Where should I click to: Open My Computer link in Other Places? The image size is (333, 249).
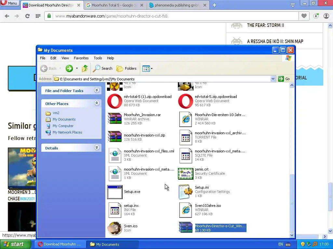tap(63, 126)
